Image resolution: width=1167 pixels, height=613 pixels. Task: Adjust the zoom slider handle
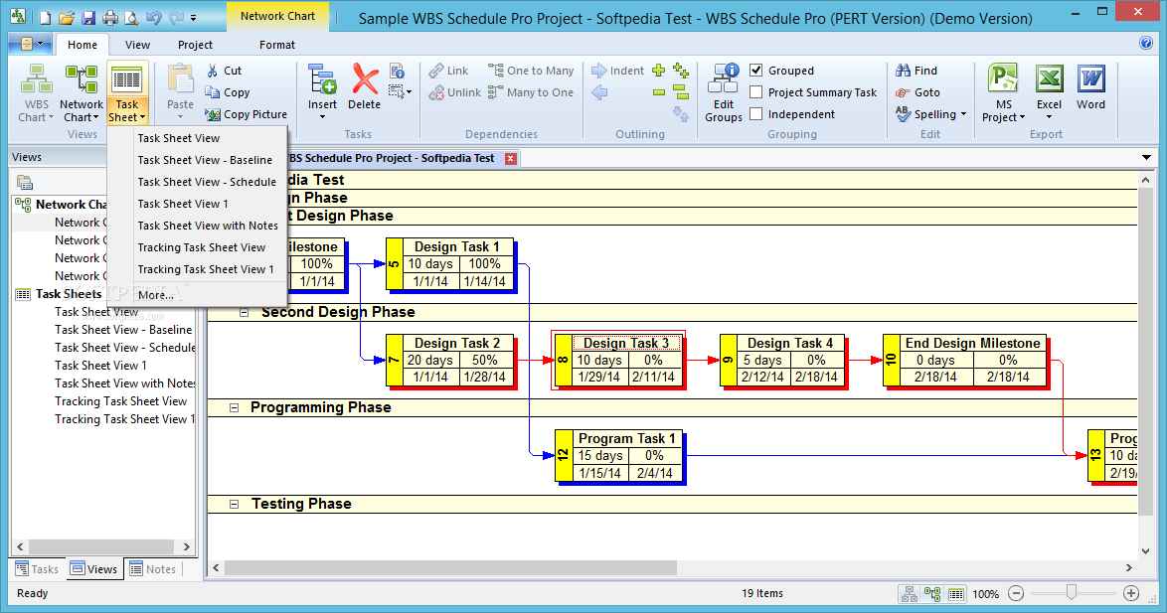(x=1071, y=592)
